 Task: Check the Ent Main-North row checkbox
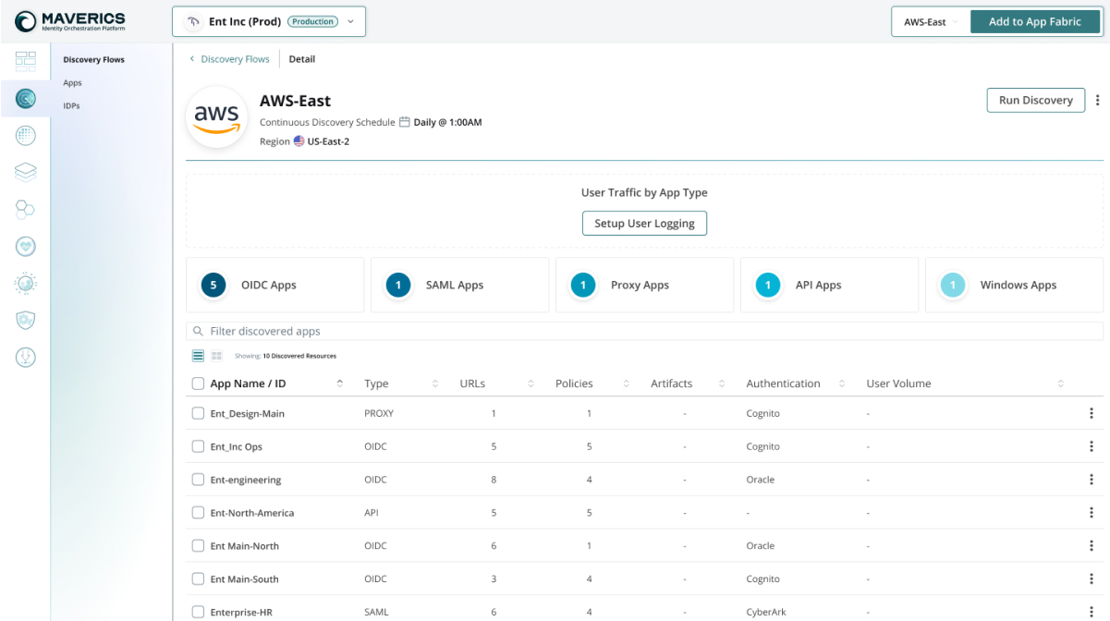point(198,546)
